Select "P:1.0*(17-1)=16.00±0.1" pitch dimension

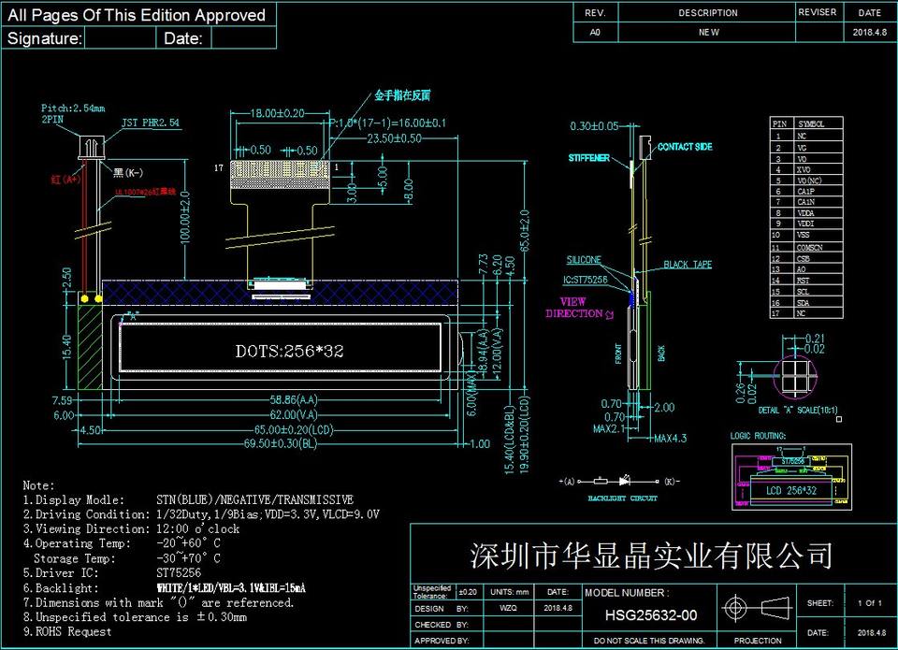388,123
